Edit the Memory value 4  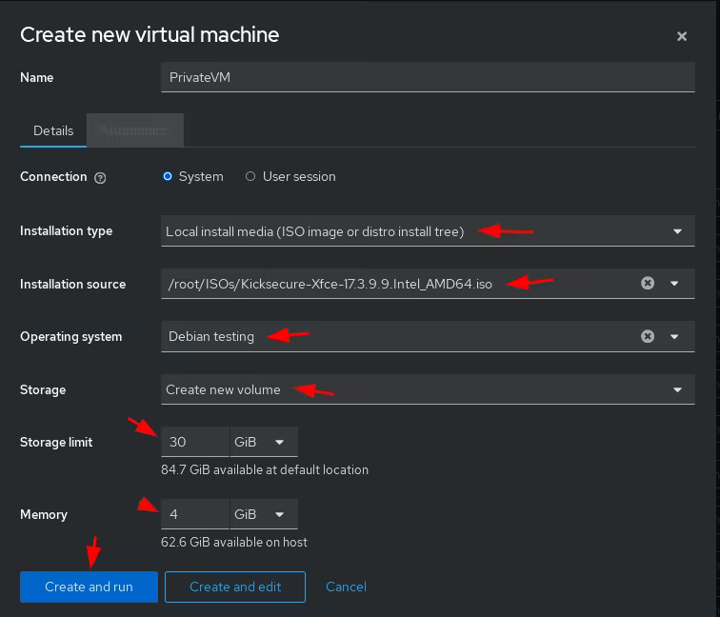tap(195, 514)
